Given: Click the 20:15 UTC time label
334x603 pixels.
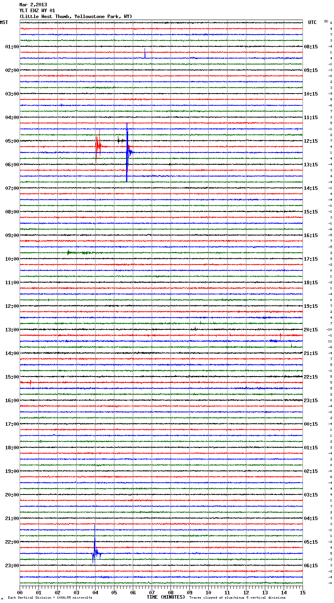Looking at the screenshot, I should click(x=311, y=330).
